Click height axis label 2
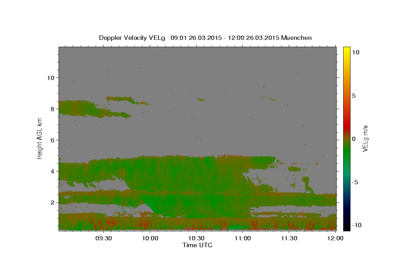This screenshot has width=416, height=277. pos(52,203)
